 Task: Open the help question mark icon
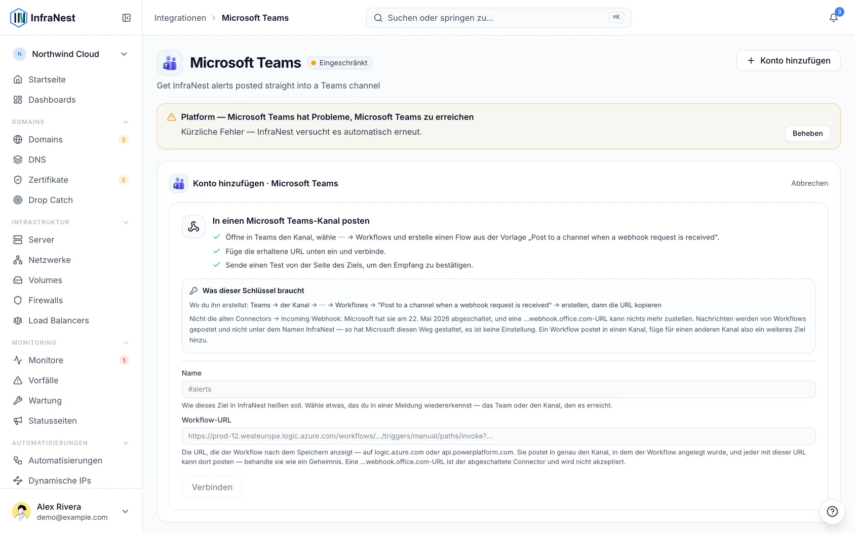[832, 511]
